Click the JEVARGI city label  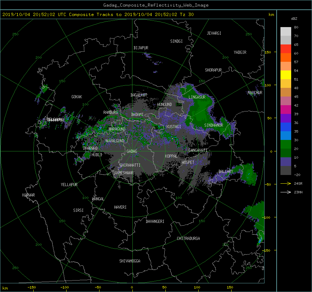point(214,33)
